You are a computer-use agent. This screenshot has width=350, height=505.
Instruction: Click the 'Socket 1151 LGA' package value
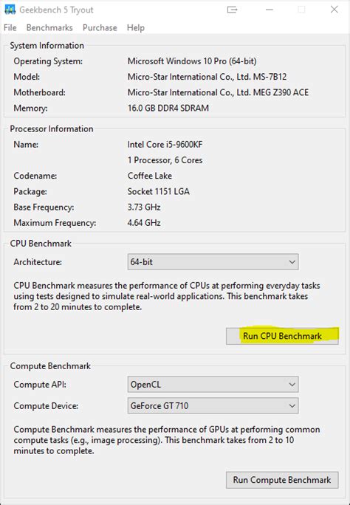pyautogui.click(x=159, y=191)
